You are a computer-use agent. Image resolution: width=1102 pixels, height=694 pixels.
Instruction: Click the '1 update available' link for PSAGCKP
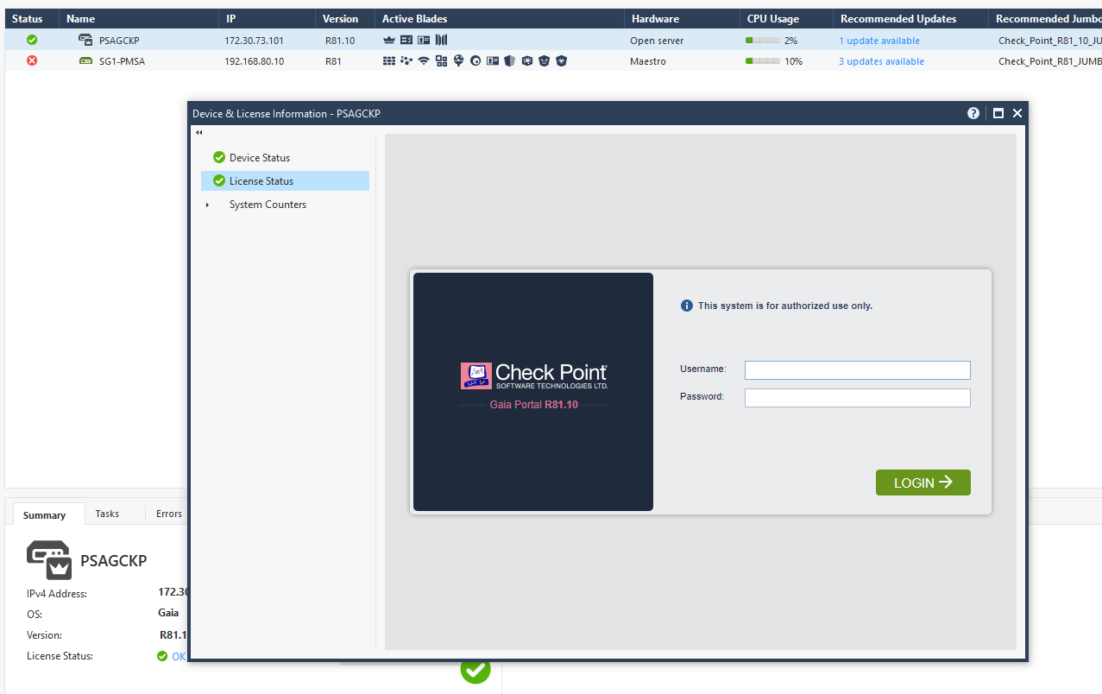[878, 40]
